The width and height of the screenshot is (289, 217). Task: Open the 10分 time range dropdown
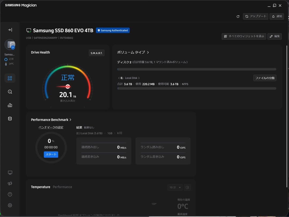175,188
